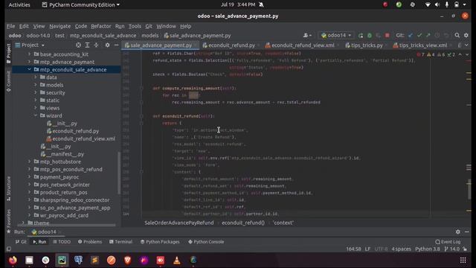Screen dimensions: 476x268
Task: Open the Project side tool window button
Action: click(x=8, y=54)
